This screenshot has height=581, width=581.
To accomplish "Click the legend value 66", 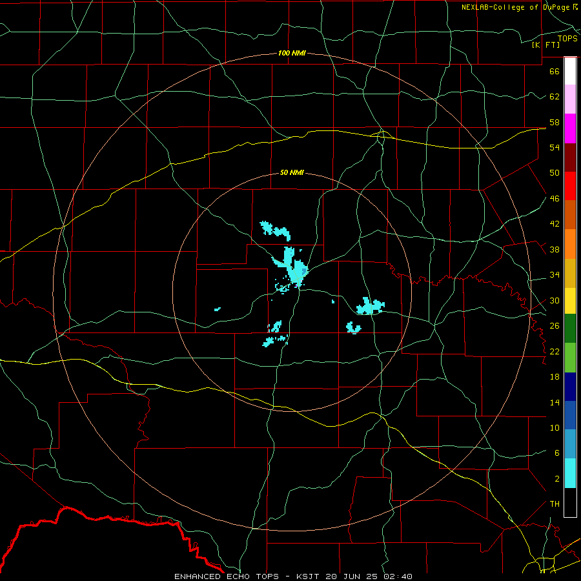I will point(555,71).
